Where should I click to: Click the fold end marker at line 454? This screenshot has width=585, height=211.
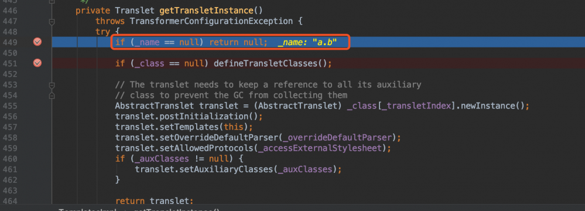pyautogui.click(x=52, y=96)
